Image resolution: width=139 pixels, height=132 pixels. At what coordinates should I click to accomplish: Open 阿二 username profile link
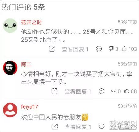(x=26, y=65)
